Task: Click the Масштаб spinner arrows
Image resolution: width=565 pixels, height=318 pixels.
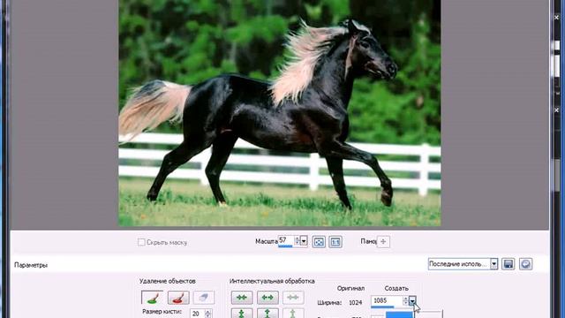Action: coord(298,240)
